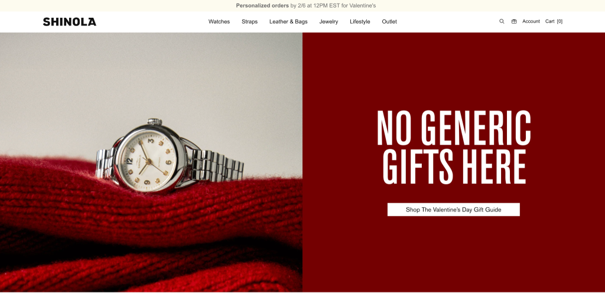Click the bold Personalized orders text
605x293 pixels.
pos(262,6)
